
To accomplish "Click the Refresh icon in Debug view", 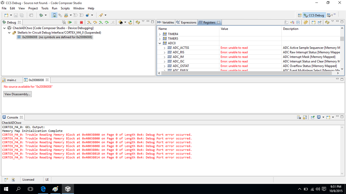I will pos(138,22).
